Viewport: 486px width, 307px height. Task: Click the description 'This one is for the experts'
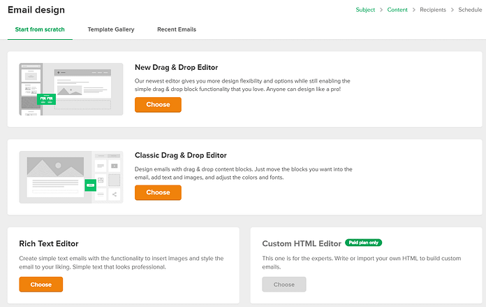coord(362,263)
